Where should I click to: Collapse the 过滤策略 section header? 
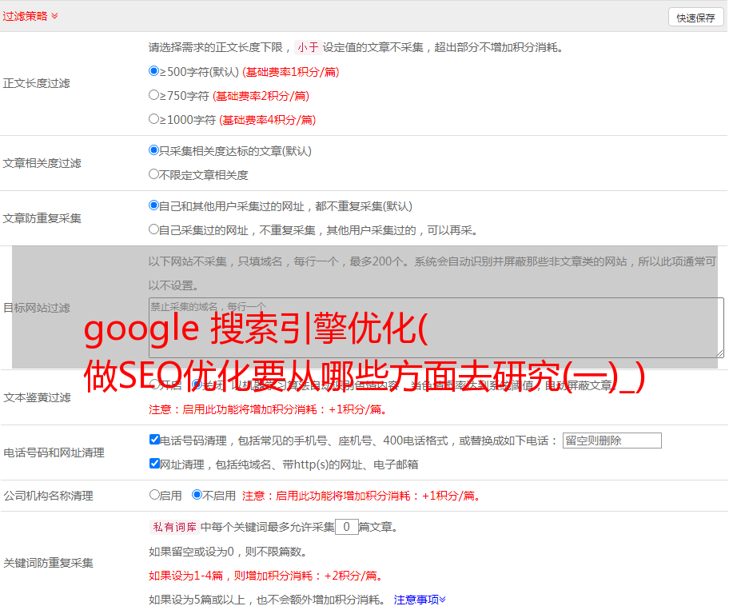(x=30, y=16)
